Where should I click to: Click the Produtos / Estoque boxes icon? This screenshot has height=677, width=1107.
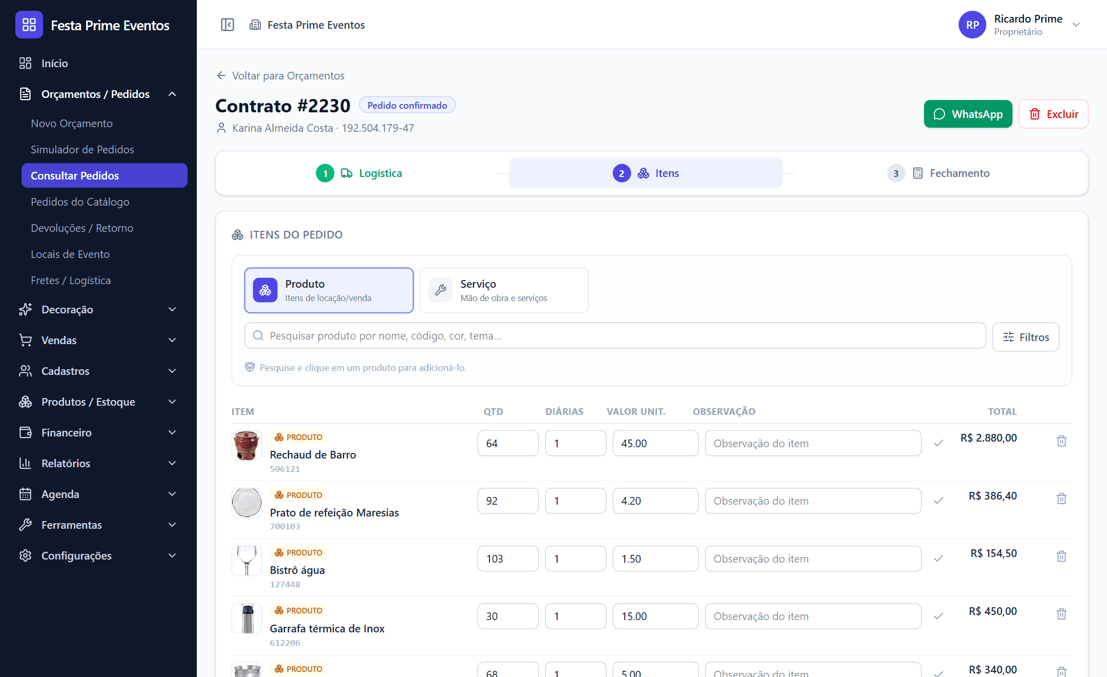pyautogui.click(x=25, y=402)
